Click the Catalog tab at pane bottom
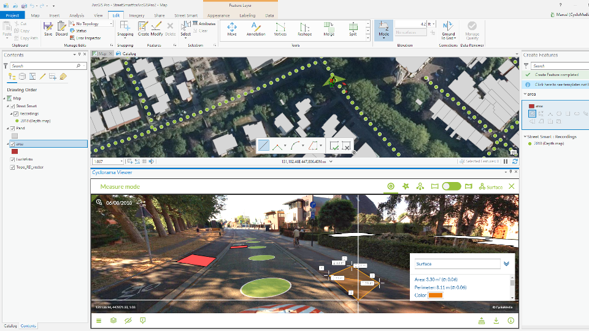This screenshot has height=331, width=589. click(x=10, y=325)
